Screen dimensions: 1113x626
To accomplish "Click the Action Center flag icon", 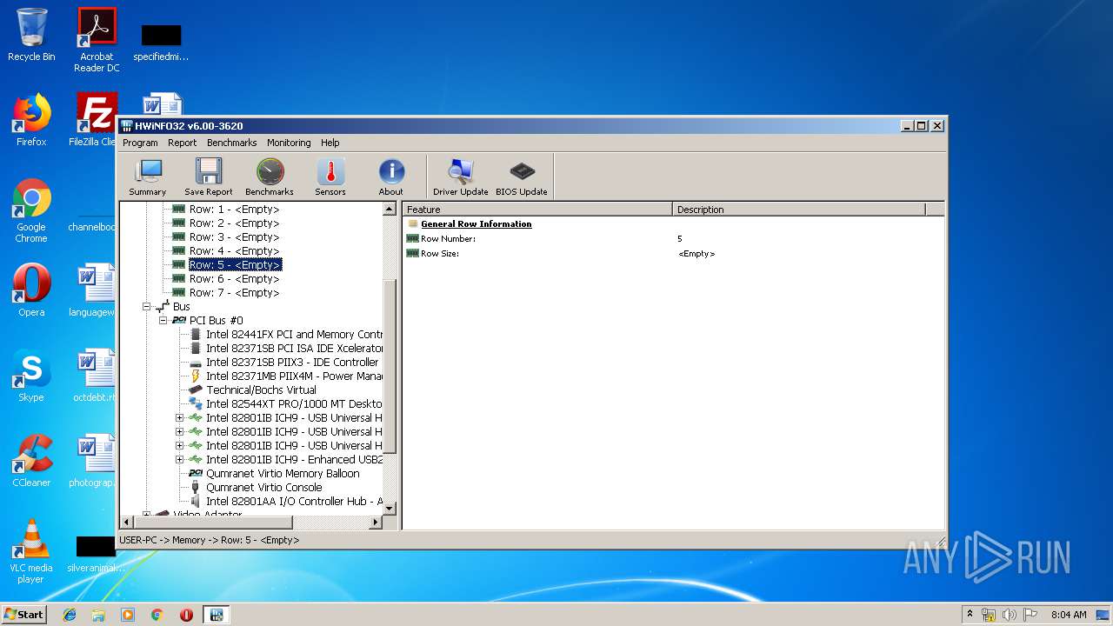I will pos(1030,615).
